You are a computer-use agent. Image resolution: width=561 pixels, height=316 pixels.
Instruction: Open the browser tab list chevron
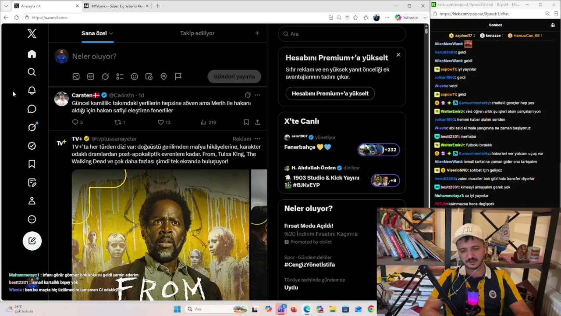click(6, 6)
